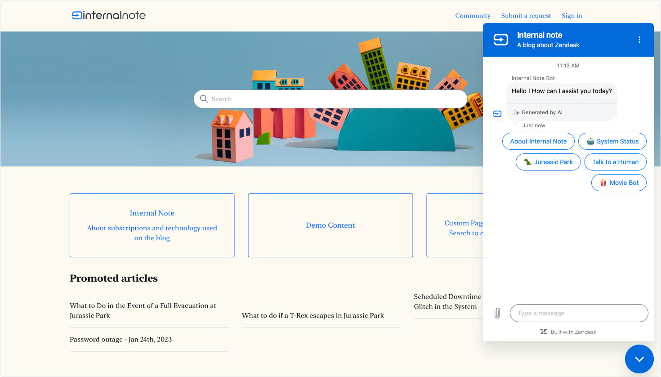Open the Internal Note category card
The image size is (661, 377).
click(152, 225)
